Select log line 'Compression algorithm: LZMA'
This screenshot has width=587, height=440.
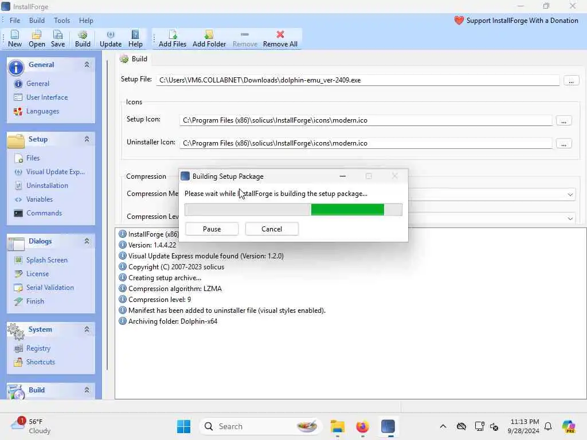pos(175,289)
